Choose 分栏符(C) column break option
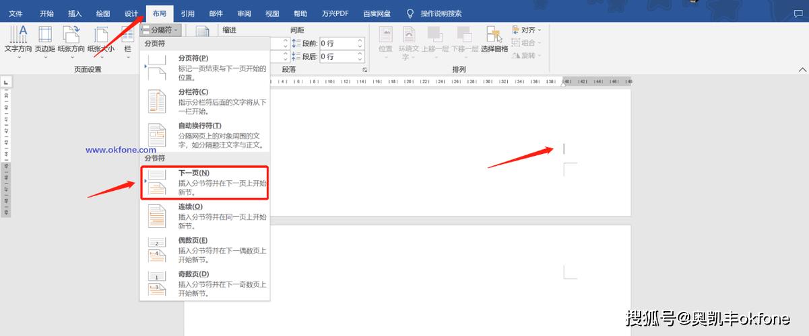Viewport: 809px width, 336px height. coord(205,101)
